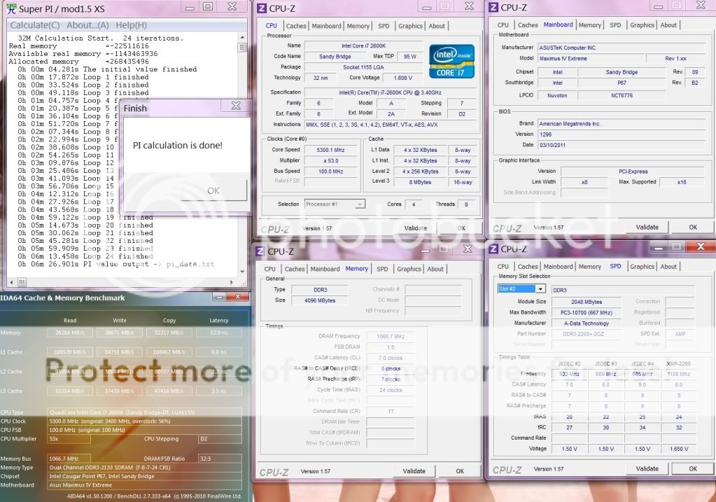Click the memory Size value '4096 MBytes'
Image resolution: width=716 pixels, height=502 pixels.
tap(320, 300)
